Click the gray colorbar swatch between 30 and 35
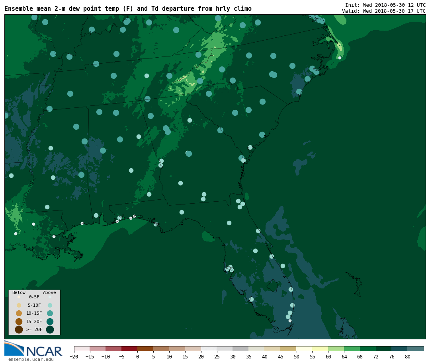The image size is (430, 364). 241,348
